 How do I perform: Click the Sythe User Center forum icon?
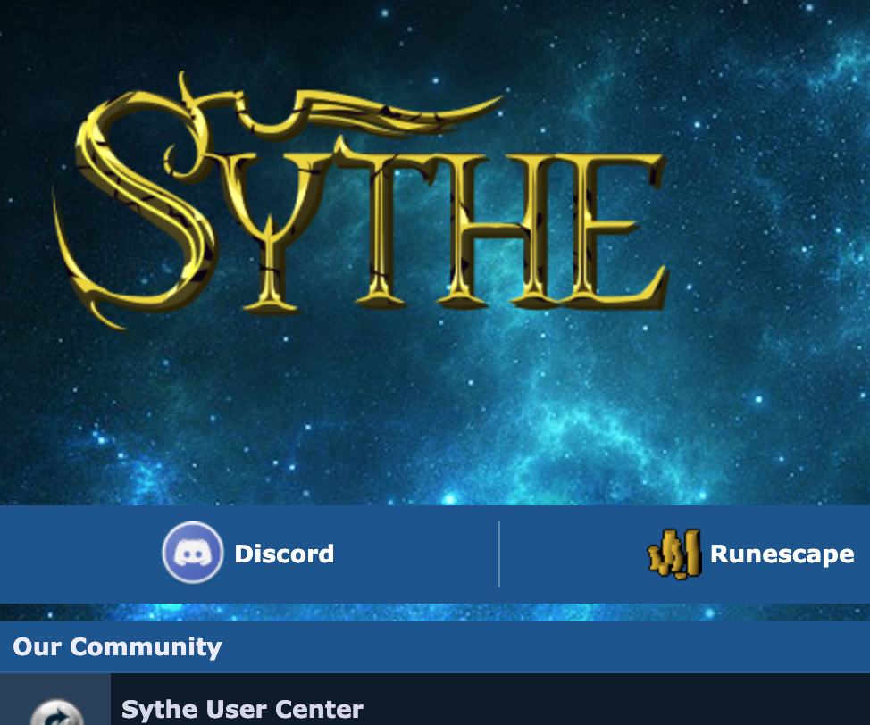coord(56,712)
